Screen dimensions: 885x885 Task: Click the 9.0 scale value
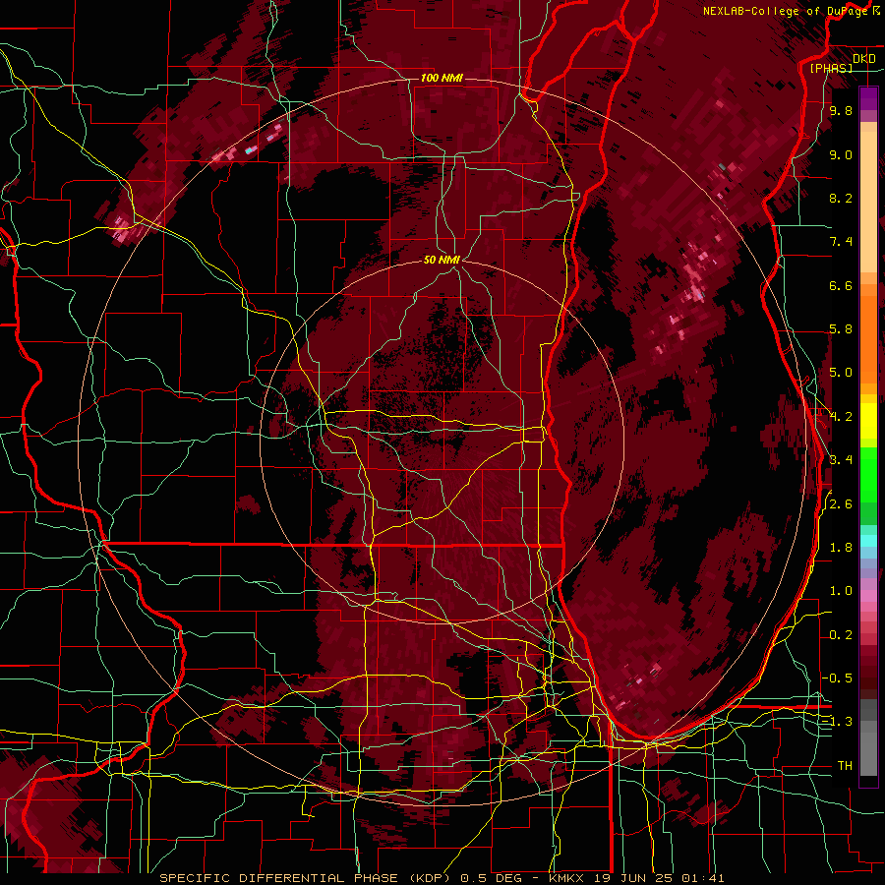click(x=841, y=155)
